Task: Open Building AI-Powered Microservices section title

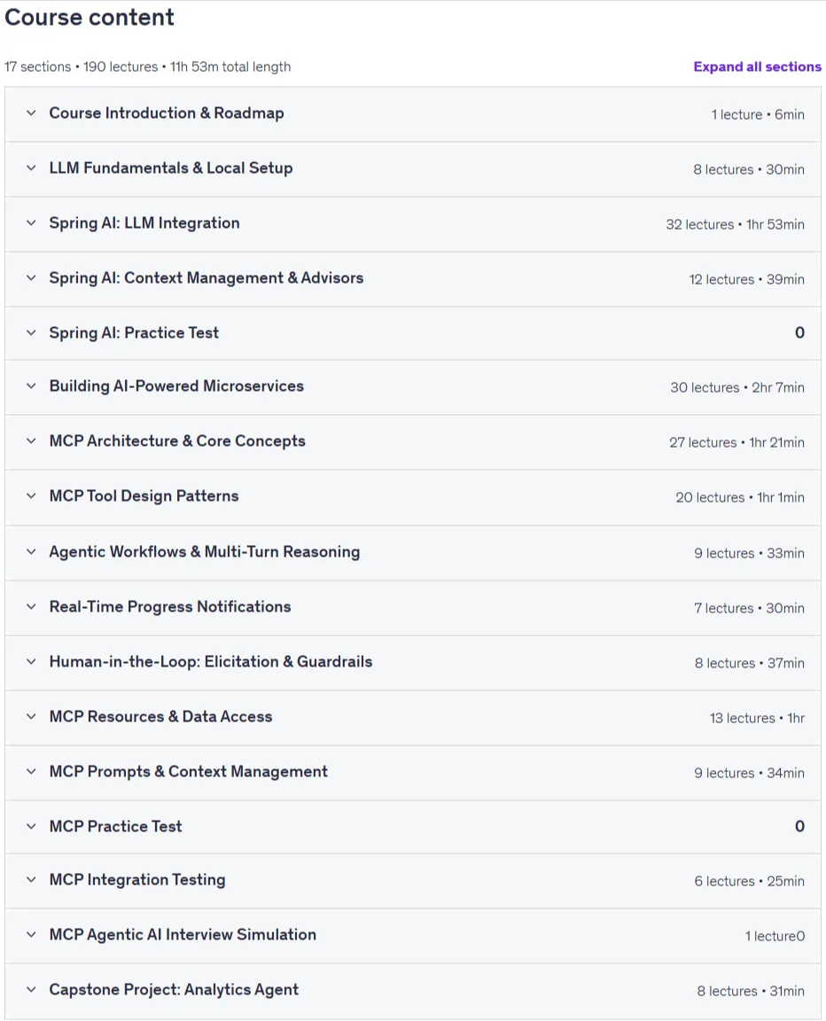Action: click(x=176, y=386)
